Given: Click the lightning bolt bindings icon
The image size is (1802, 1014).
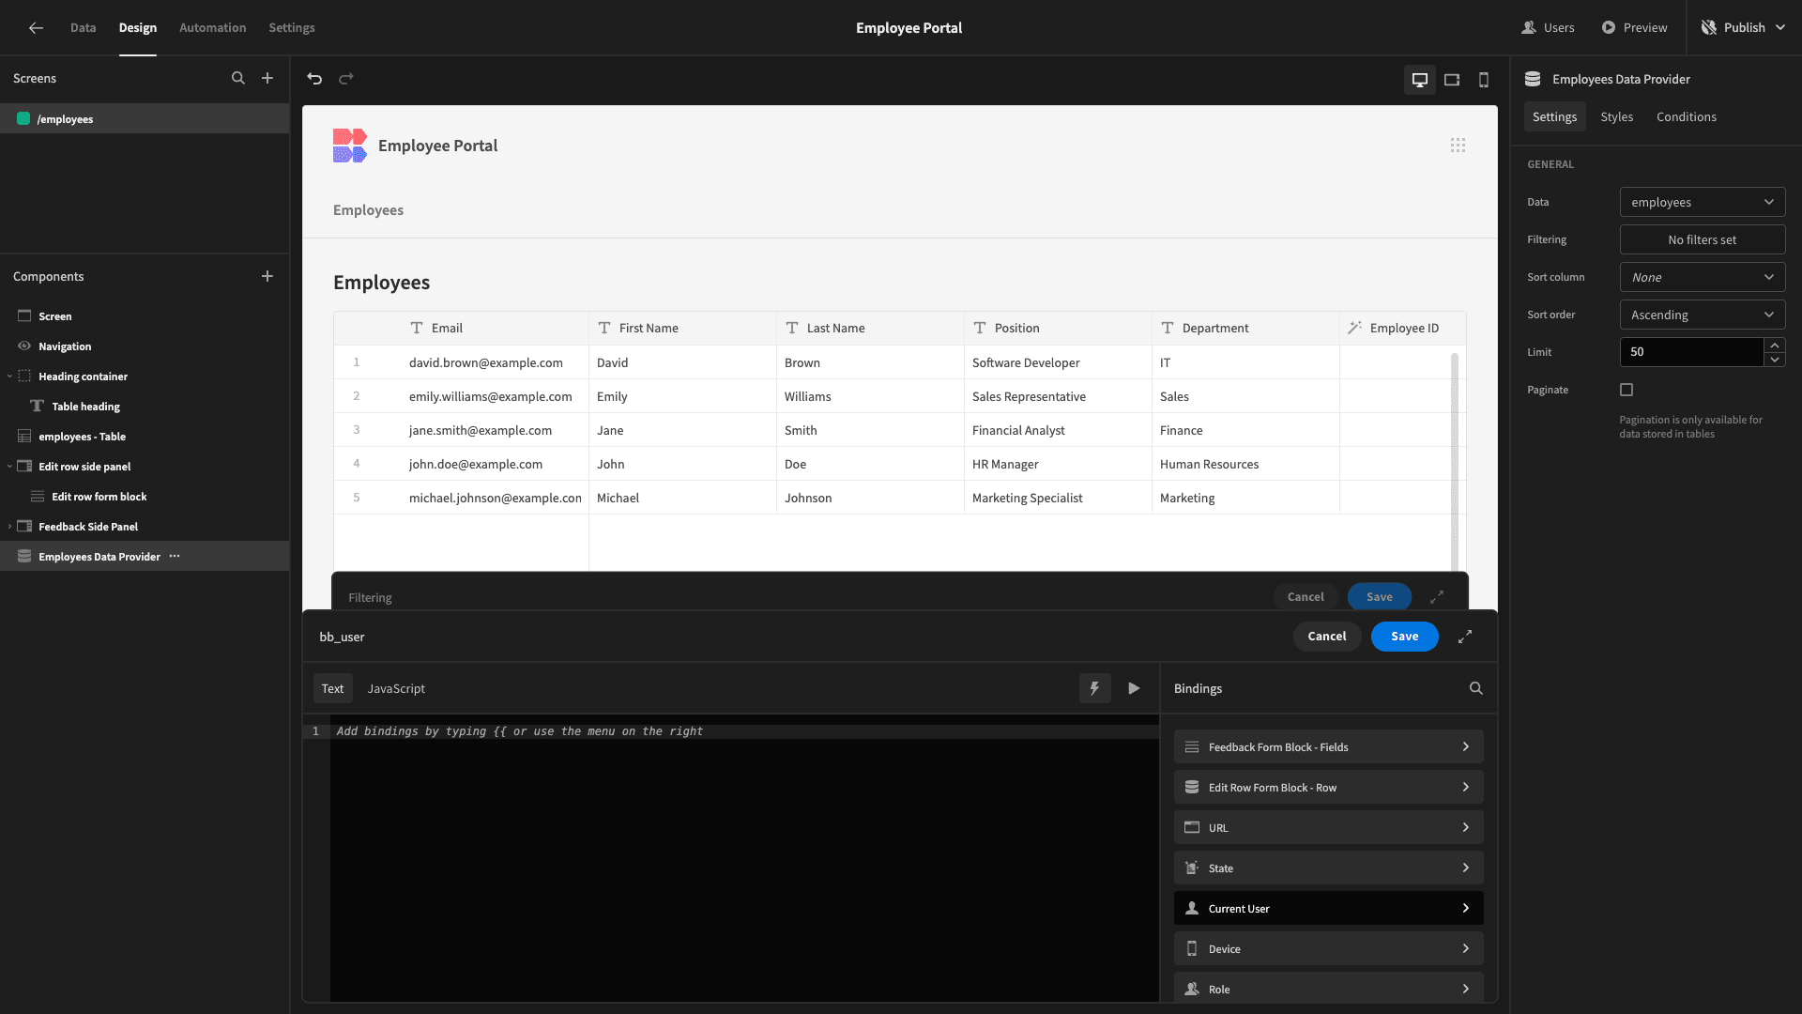Looking at the screenshot, I should pos(1094,688).
